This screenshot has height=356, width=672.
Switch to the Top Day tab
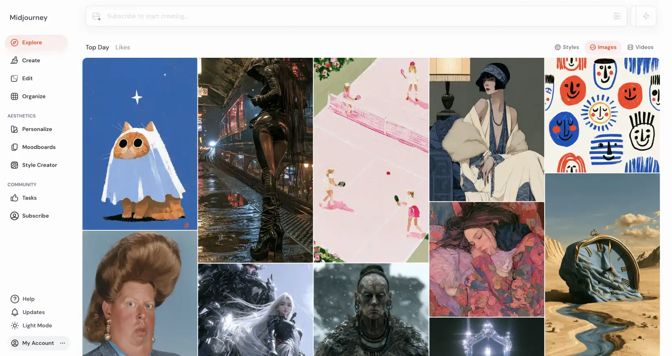tap(97, 47)
